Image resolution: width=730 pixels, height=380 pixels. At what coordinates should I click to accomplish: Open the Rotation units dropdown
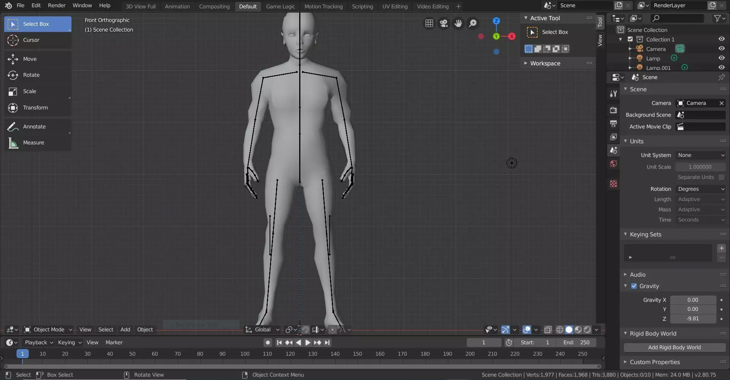pos(700,189)
